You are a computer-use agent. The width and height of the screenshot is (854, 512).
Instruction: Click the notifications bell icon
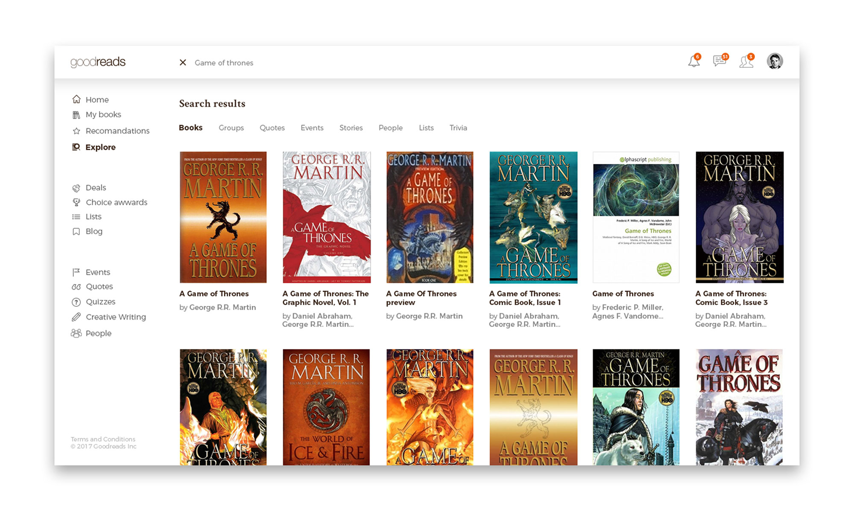693,61
